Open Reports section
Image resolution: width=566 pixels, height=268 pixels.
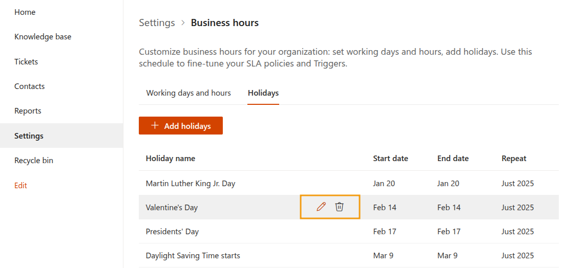28,111
